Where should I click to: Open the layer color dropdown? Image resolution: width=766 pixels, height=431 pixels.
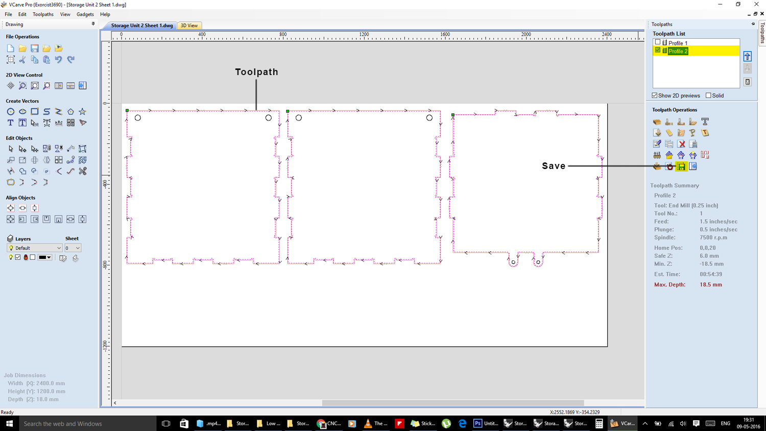[45, 257]
